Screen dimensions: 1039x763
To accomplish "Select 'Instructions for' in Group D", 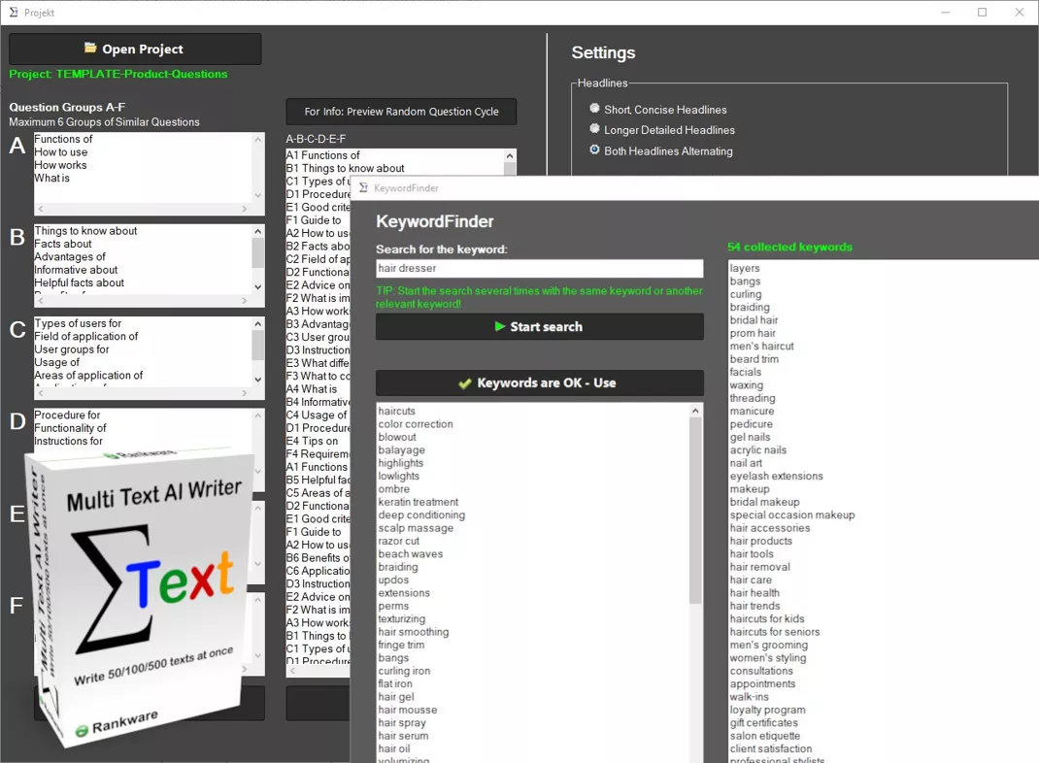I will coord(69,441).
